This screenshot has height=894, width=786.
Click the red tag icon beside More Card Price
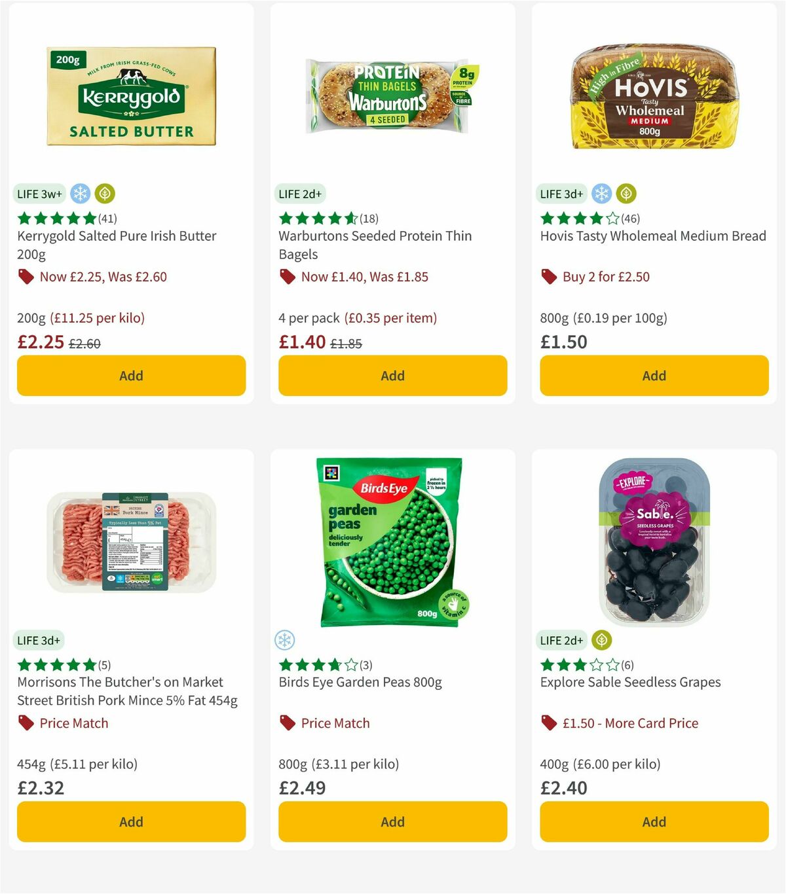pyautogui.click(x=548, y=723)
